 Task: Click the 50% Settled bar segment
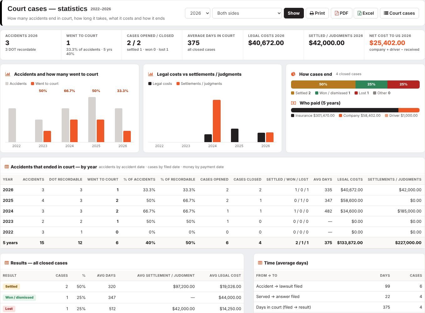click(323, 85)
